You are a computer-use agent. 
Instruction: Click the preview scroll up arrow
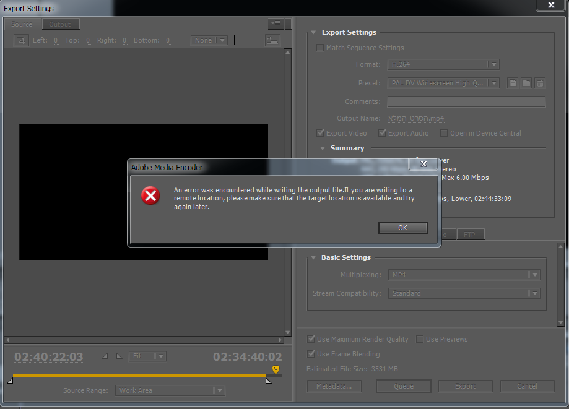(x=288, y=52)
